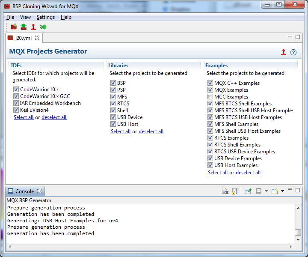Viewport: 308px width, 257px height.
Task: Click Select all under Examples
Action: (218, 173)
